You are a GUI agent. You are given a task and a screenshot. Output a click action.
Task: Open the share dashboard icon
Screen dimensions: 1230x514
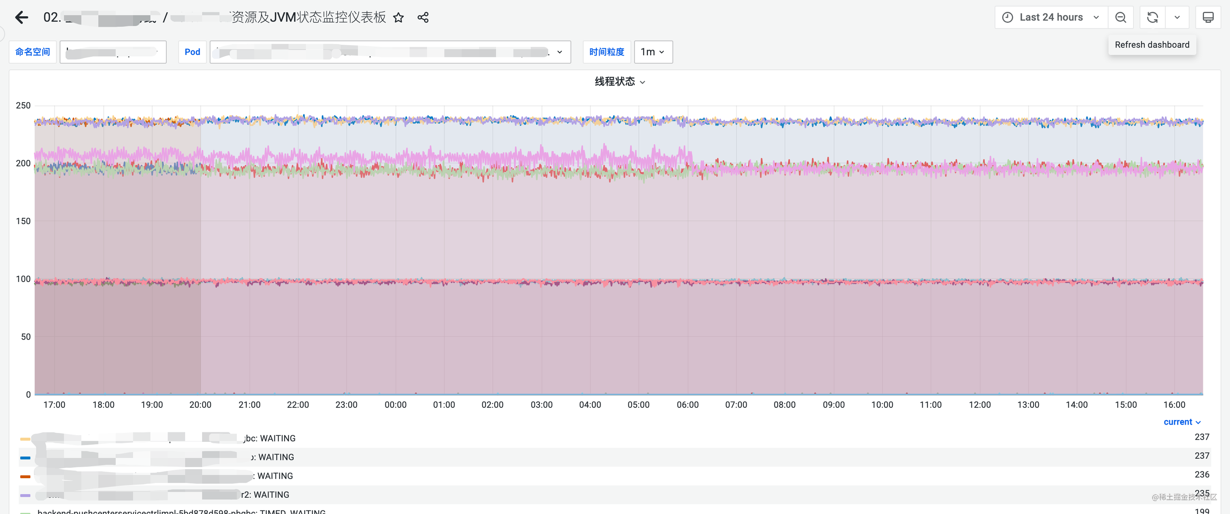tap(423, 17)
